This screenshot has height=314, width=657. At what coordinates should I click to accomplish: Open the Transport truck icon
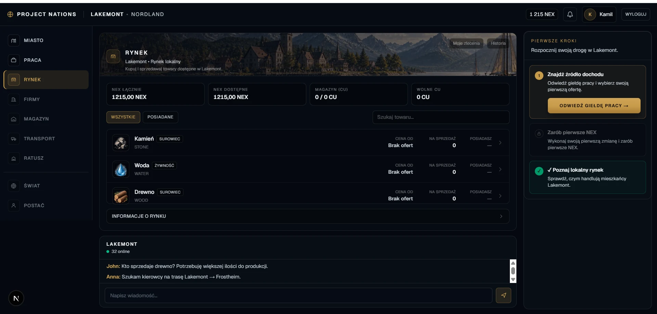coord(14,139)
